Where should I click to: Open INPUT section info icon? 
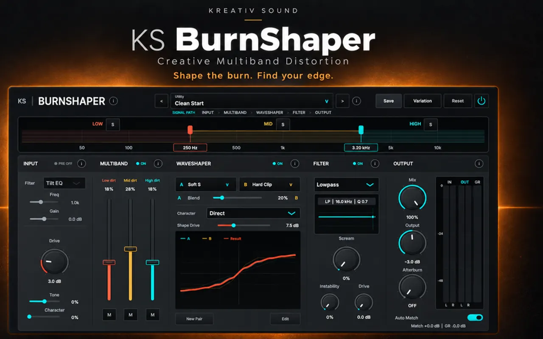pyautogui.click(x=81, y=164)
